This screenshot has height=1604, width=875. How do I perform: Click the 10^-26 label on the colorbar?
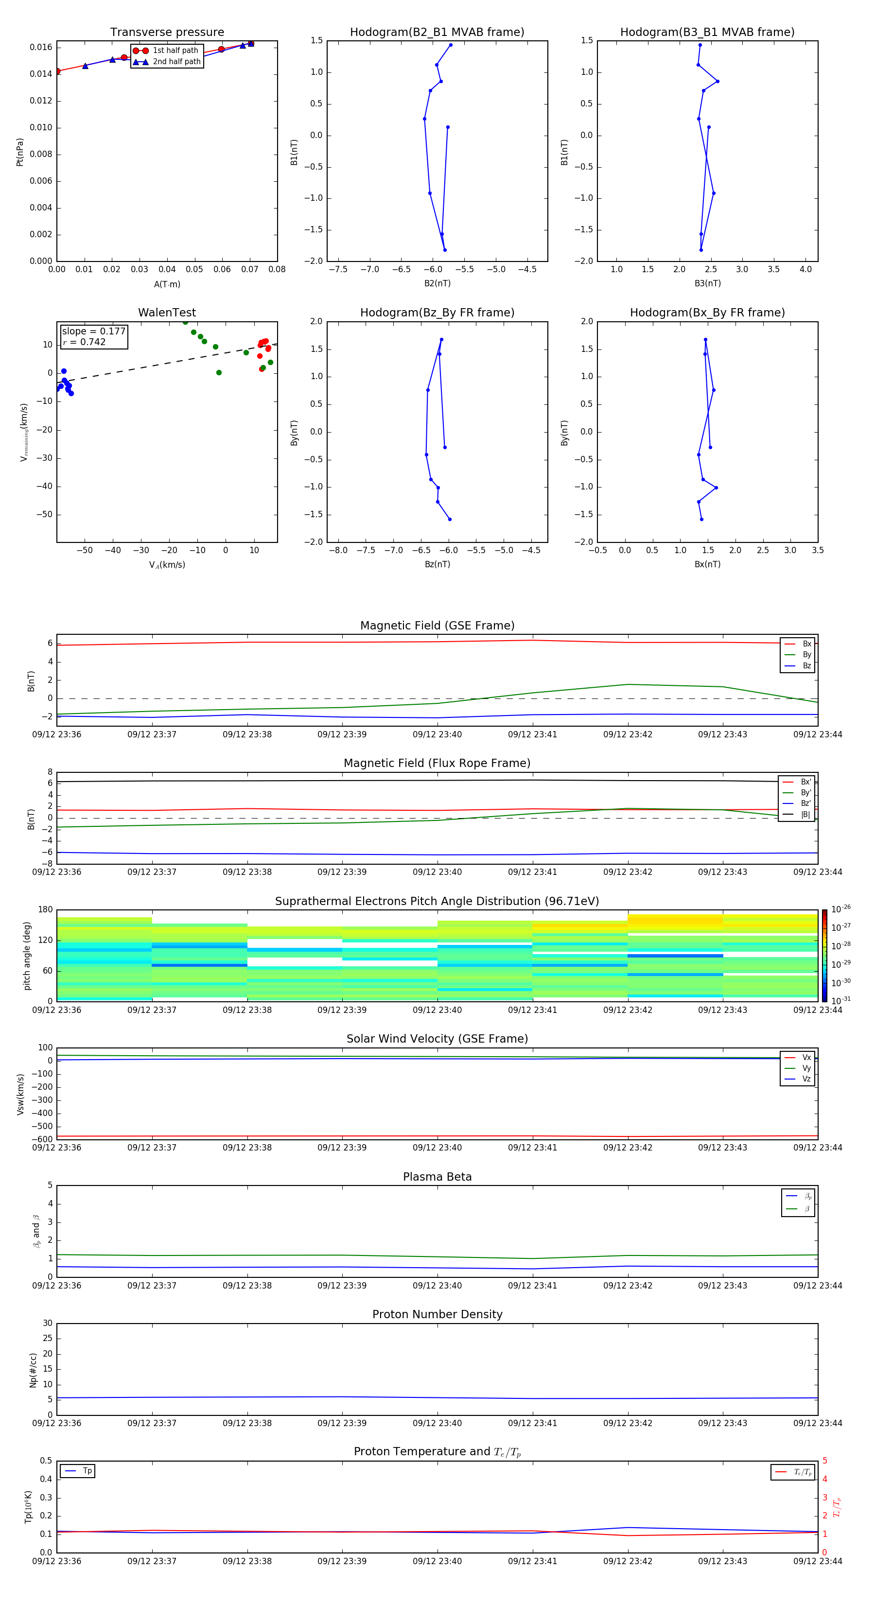coord(841,909)
